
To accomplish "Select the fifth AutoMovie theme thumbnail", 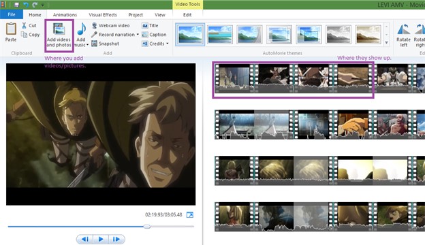I will click(x=309, y=35).
